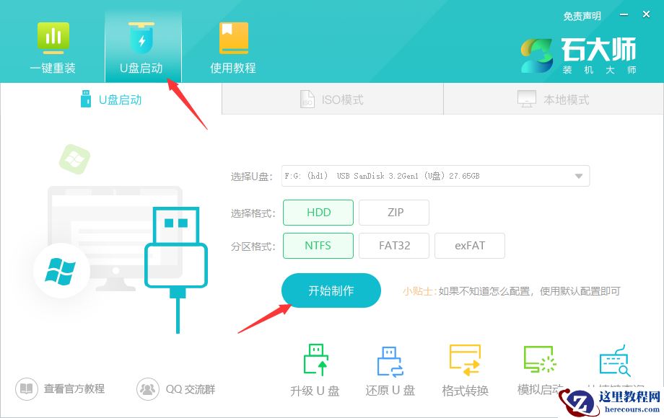Open the USB drive selection dropdown
This screenshot has width=664, height=418.
[x=577, y=175]
